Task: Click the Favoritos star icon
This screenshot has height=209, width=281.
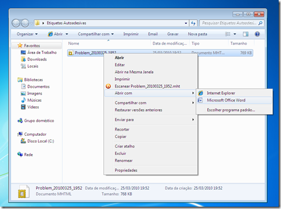Action: (20, 45)
